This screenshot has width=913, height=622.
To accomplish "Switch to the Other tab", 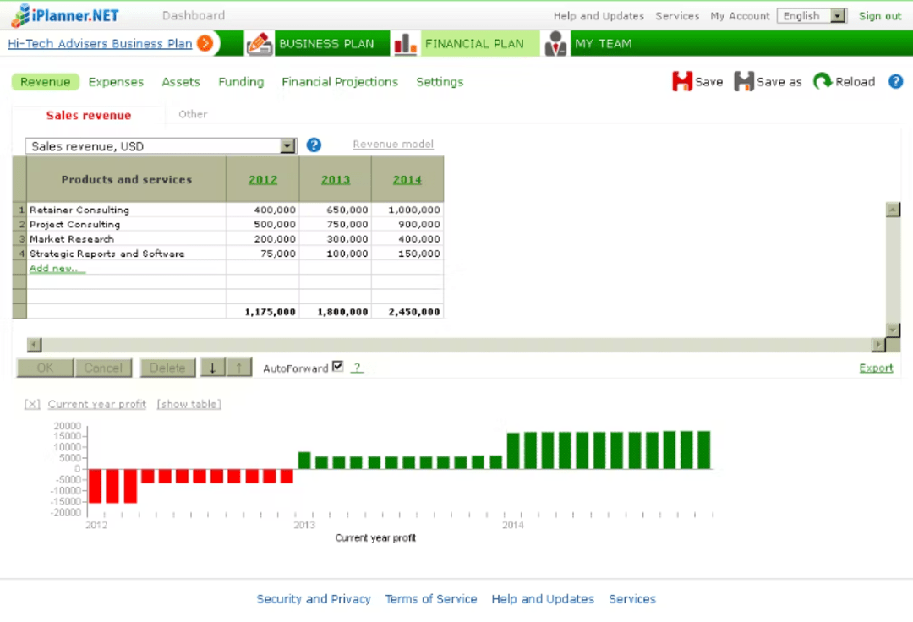I will 193,114.
